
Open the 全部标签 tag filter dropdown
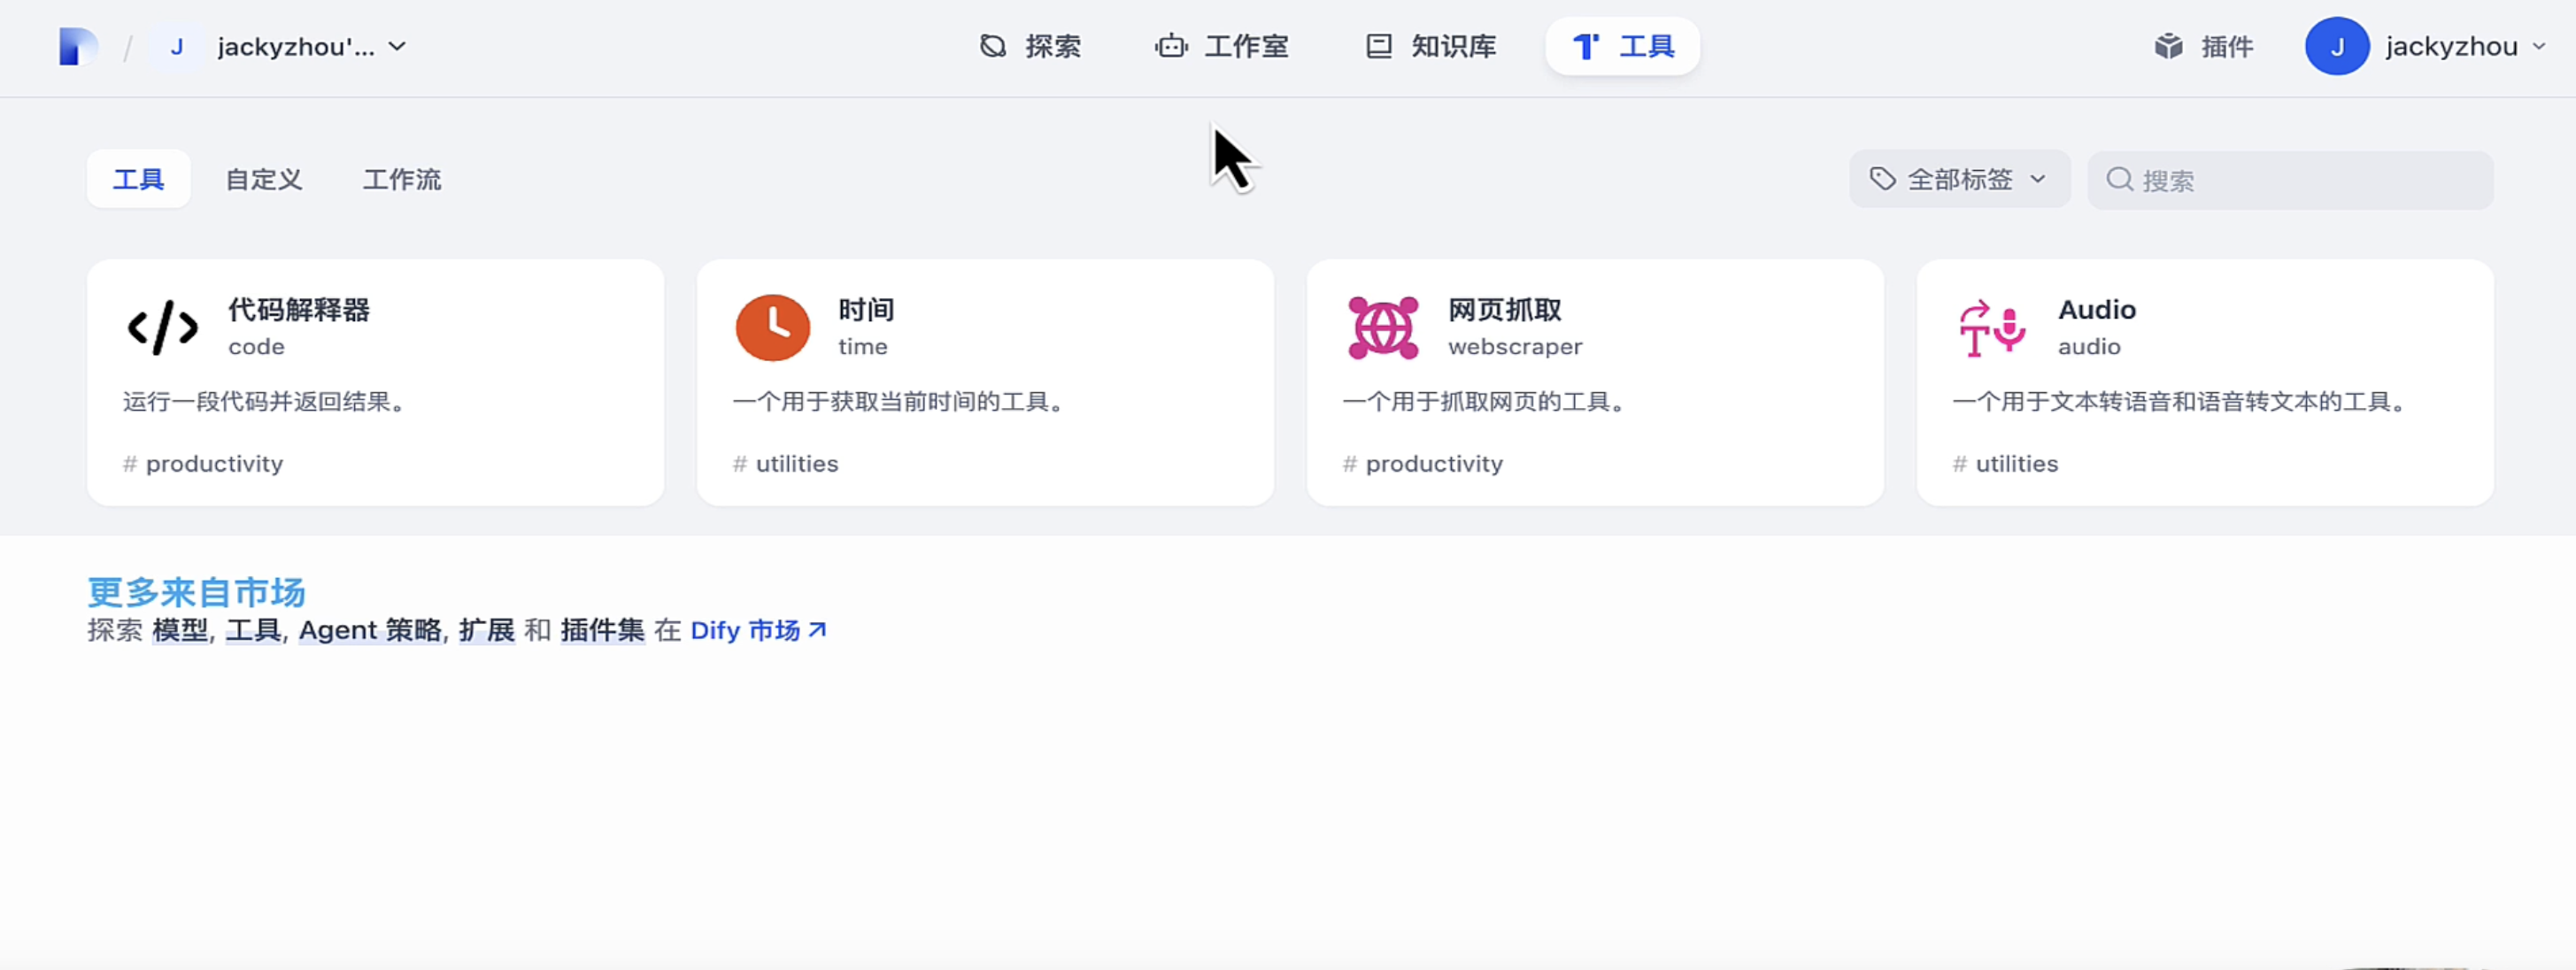(1960, 180)
